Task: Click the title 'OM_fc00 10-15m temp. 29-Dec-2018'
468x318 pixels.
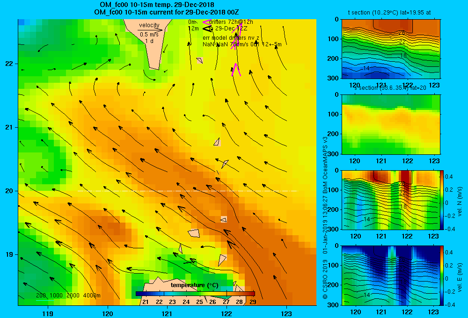Action: tap(157, 5)
